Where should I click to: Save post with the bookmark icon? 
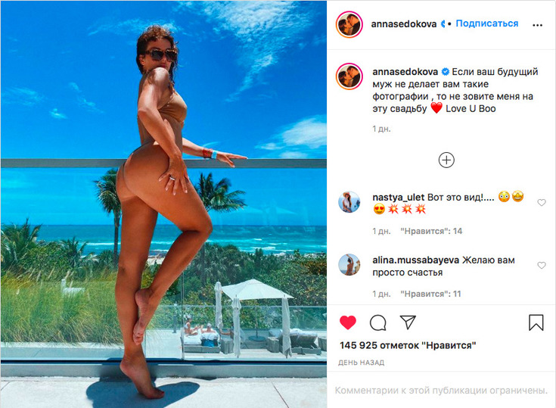pos(536,322)
